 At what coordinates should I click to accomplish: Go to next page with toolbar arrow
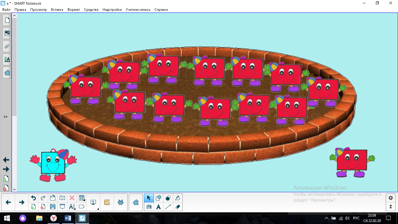click(x=22, y=202)
